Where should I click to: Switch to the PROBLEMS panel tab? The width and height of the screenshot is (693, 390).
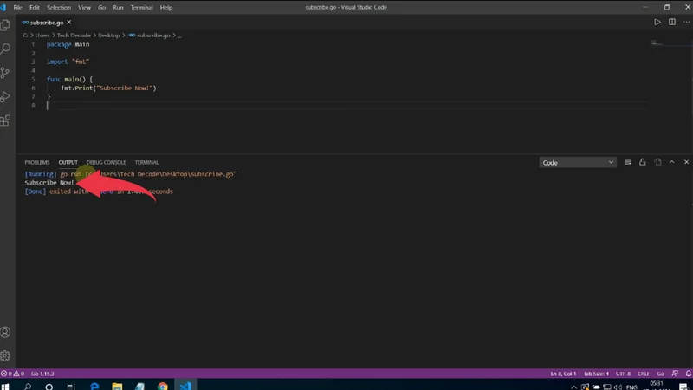(37, 162)
